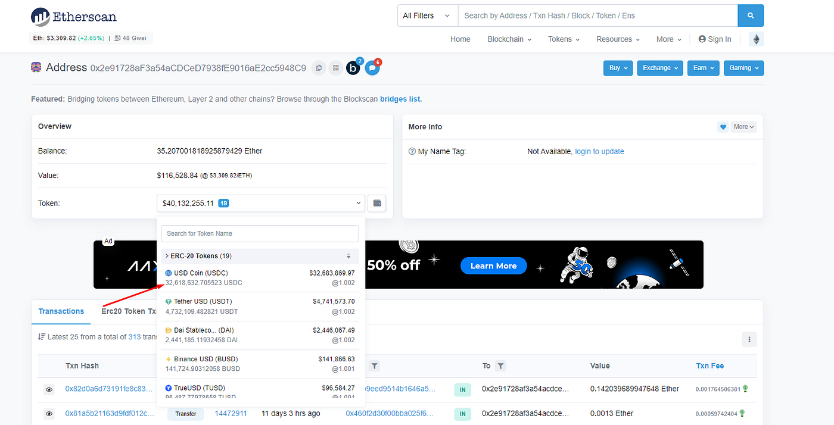Open the Exchange dropdown button
Viewport: 834px width, 425px height.
pos(660,68)
